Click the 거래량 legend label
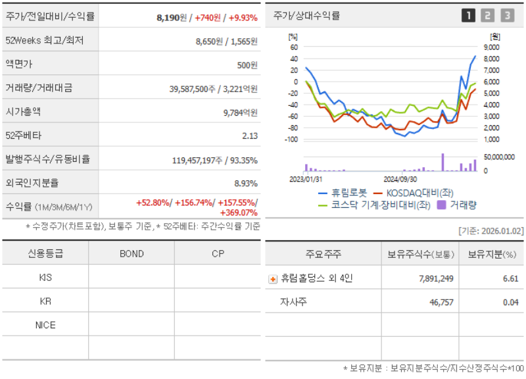The image size is (526, 379). click(463, 205)
